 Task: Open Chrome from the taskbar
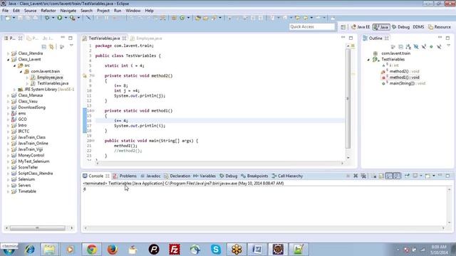click(92, 250)
